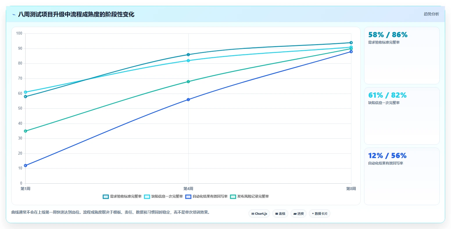Click the y-axis value 100
The height and width of the screenshot is (229, 451).
click(19, 33)
